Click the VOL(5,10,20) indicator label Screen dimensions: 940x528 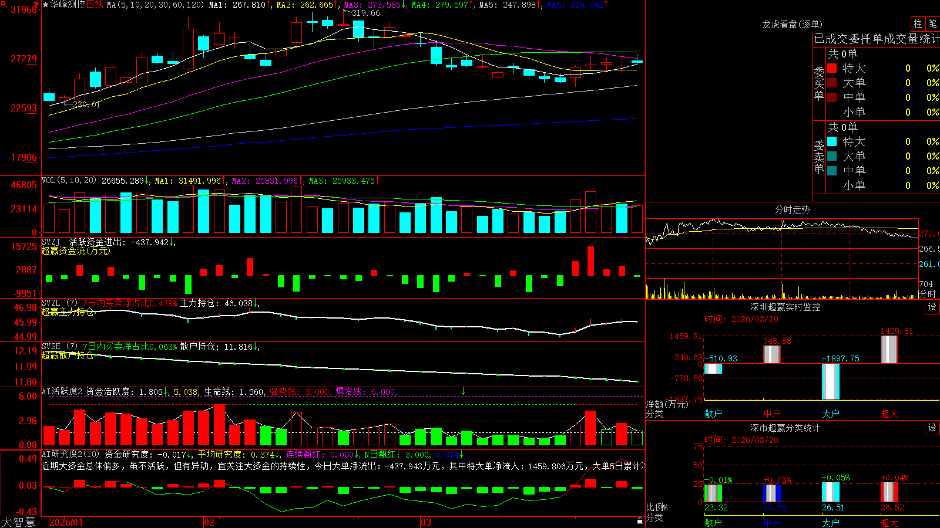69,181
